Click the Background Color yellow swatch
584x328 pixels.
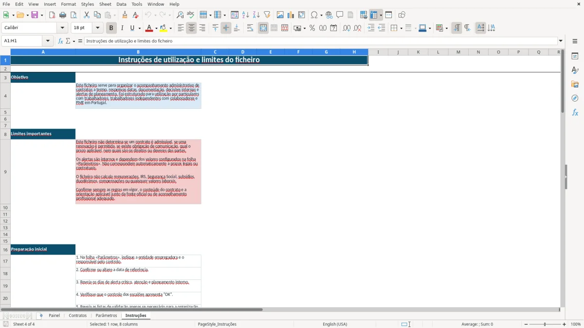164,28
